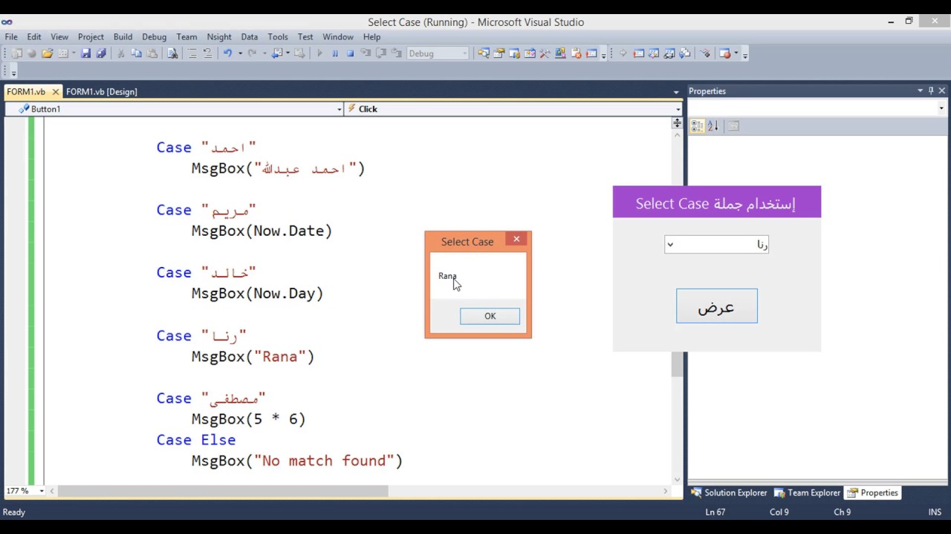Click Ln 67 in the status bar

click(x=715, y=512)
